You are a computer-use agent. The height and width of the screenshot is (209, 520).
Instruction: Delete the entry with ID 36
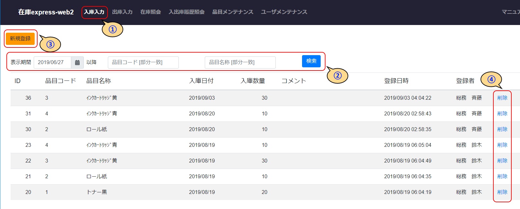[502, 98]
